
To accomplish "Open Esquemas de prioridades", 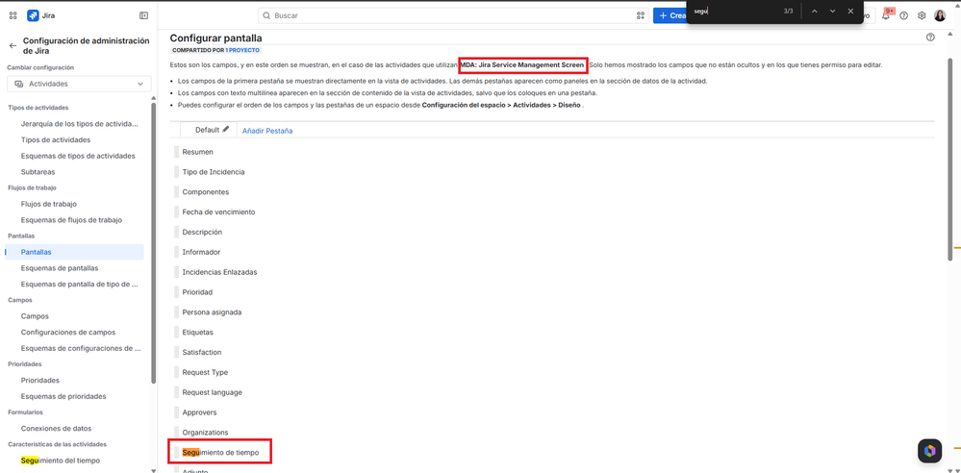I will [x=63, y=396].
